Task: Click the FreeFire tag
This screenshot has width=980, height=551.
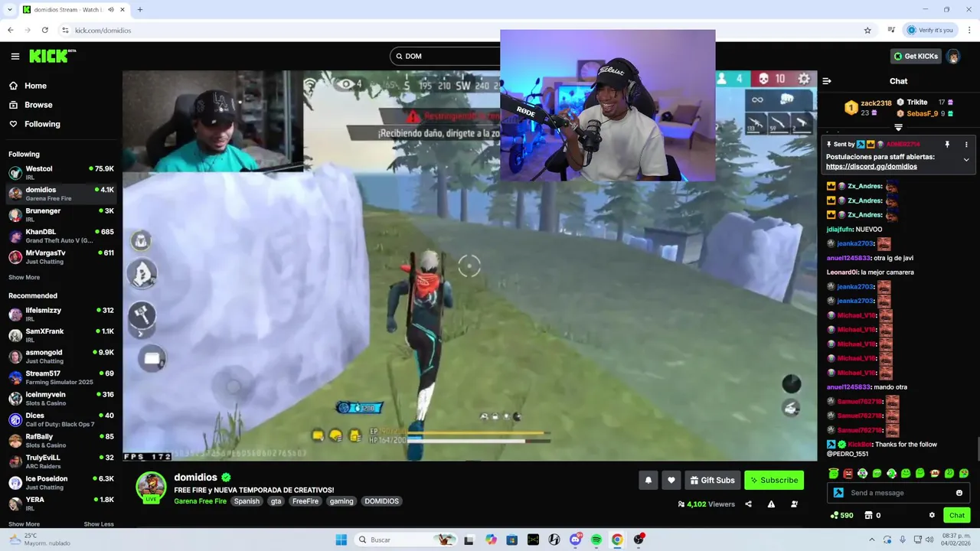Action: 305,501
